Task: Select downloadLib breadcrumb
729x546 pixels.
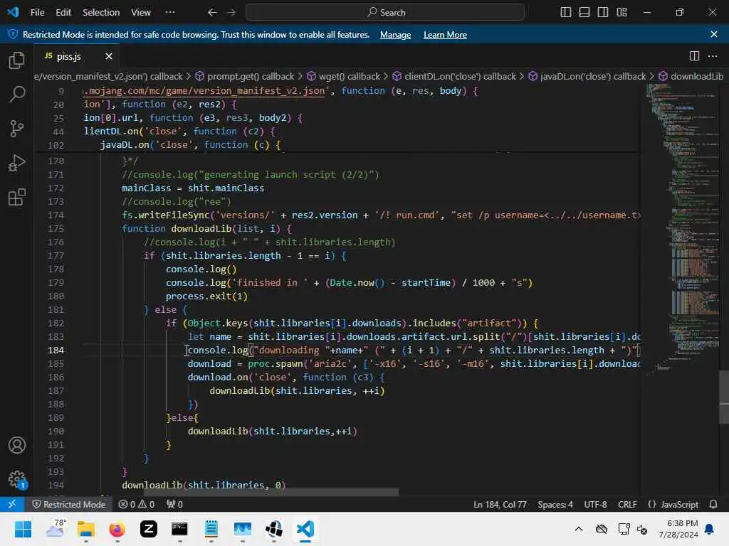Action: [691, 76]
